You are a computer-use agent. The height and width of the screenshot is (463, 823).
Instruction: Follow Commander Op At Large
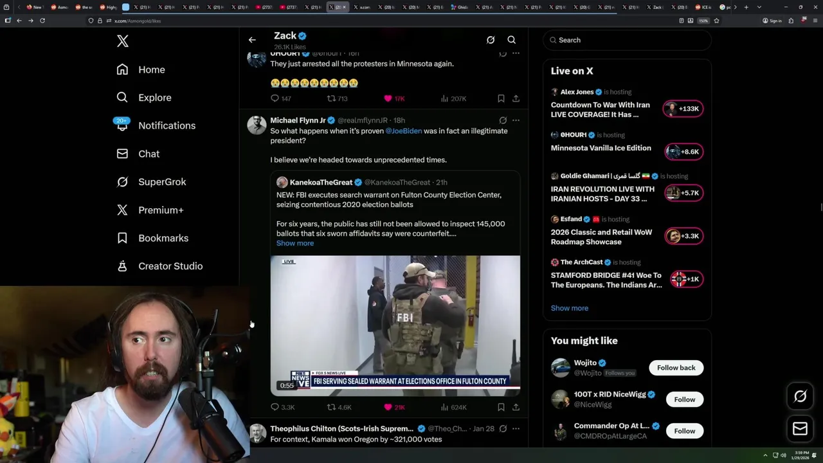point(684,431)
